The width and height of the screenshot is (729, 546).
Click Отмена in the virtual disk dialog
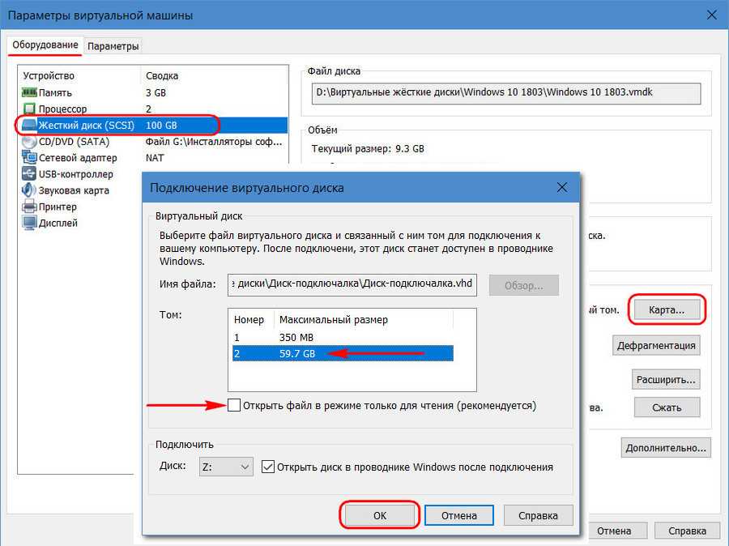pyautogui.click(x=459, y=515)
